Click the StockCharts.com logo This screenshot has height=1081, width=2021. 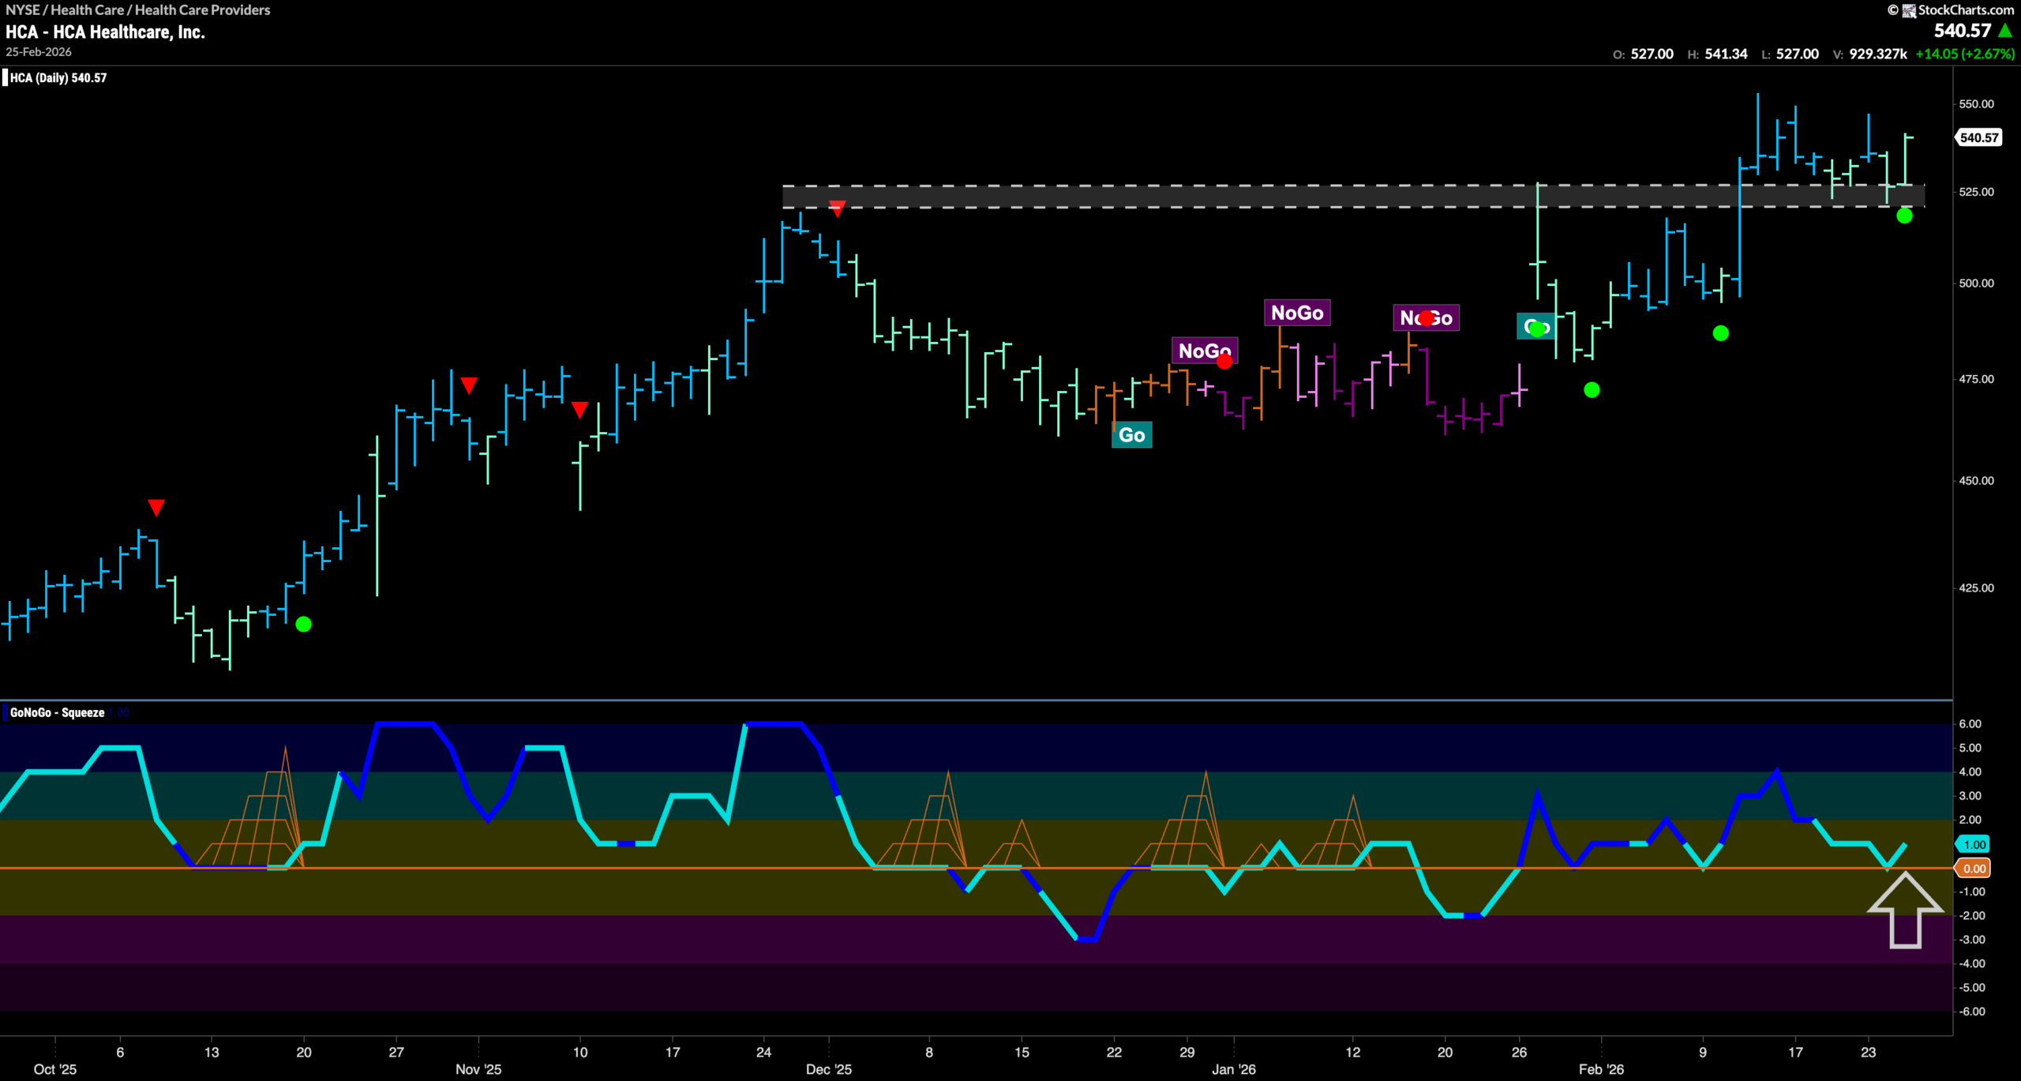click(x=1958, y=9)
